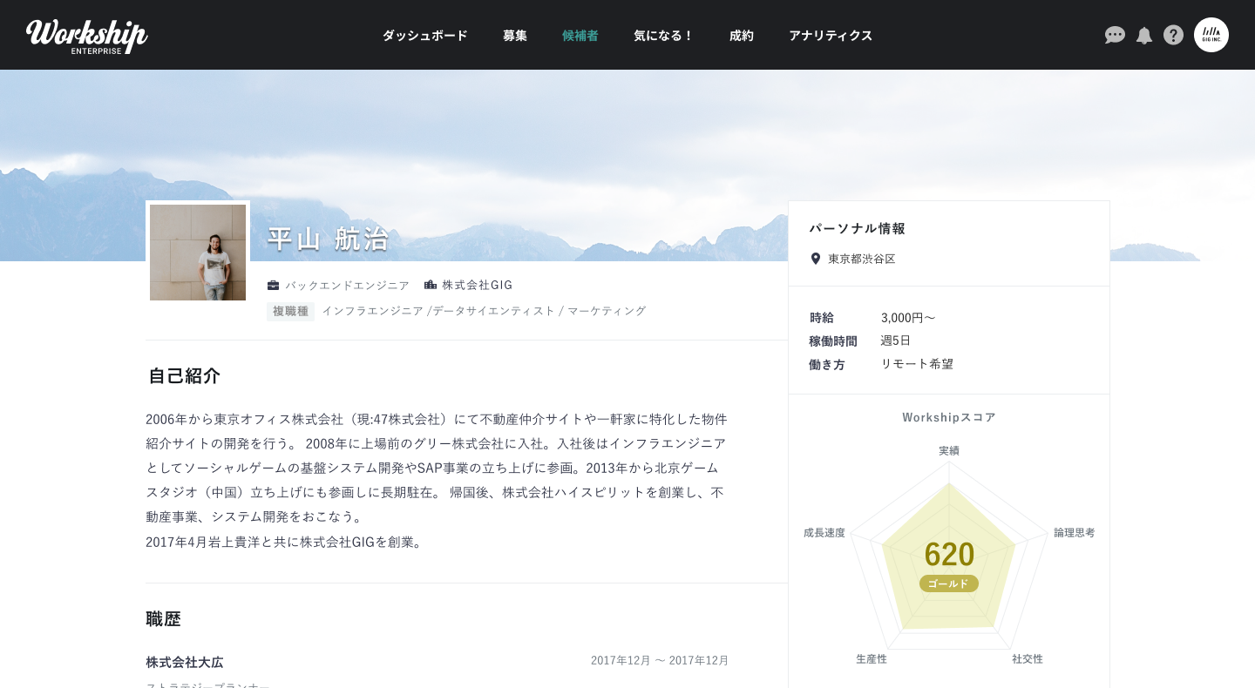The width and height of the screenshot is (1255, 688).
Task: Click the ゴールド rank badge
Action: point(948,583)
